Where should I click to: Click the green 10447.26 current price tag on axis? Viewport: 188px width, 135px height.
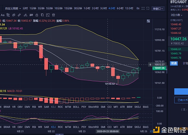coord(159,68)
